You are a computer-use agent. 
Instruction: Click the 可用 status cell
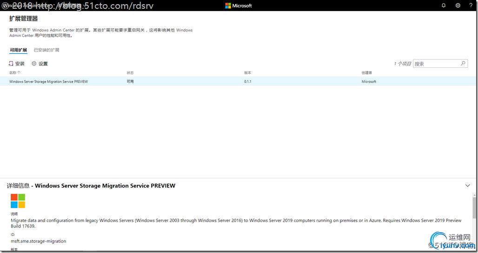point(130,82)
